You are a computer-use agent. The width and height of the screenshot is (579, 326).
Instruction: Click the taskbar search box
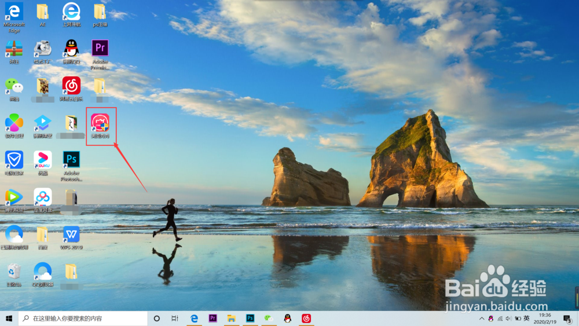83,318
